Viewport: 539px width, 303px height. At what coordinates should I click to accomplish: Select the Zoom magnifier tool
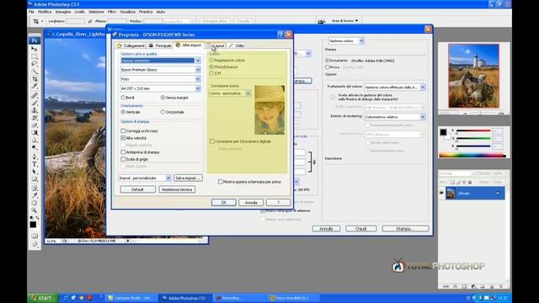tap(35, 210)
